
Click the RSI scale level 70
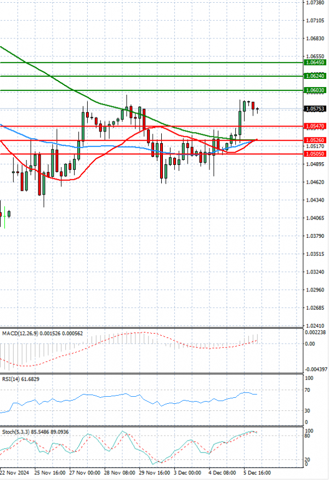click(x=307, y=390)
